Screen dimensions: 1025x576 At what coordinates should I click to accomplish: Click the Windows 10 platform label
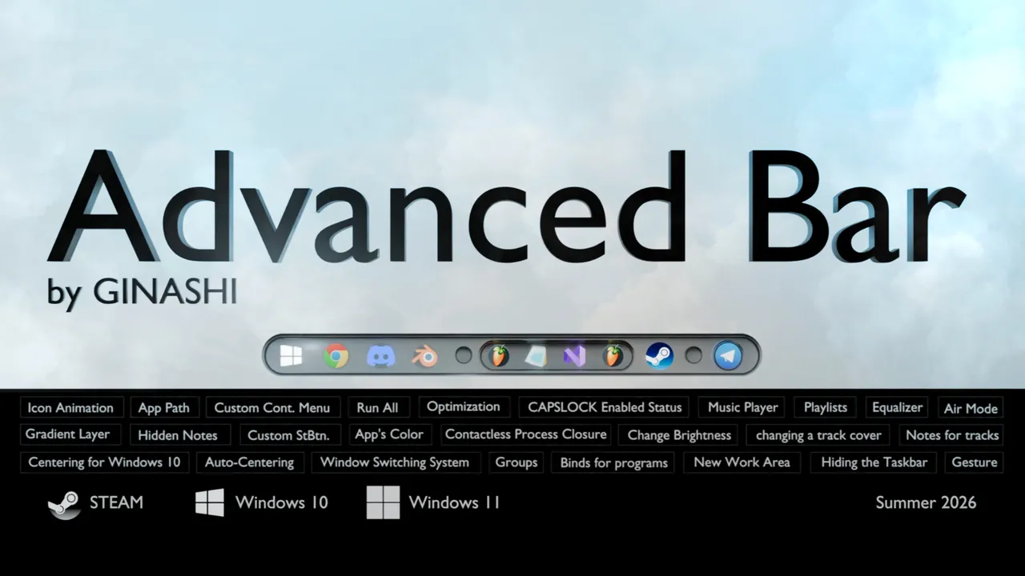(282, 502)
